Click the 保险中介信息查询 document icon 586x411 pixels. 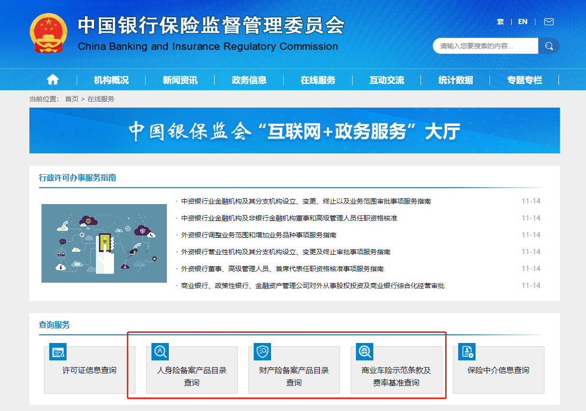(x=466, y=352)
